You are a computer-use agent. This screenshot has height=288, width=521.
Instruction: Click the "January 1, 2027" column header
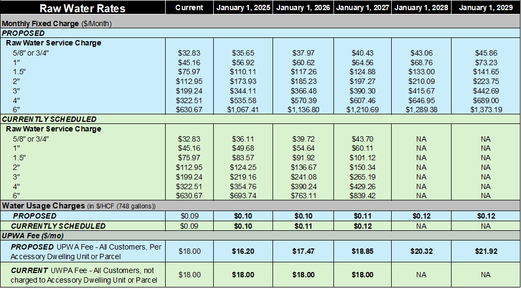coord(362,8)
